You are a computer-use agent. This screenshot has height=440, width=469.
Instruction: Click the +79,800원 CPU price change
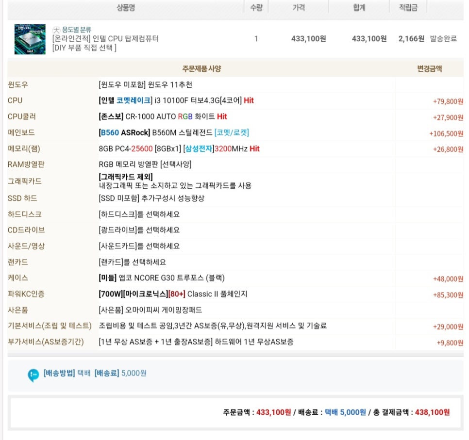coord(448,101)
